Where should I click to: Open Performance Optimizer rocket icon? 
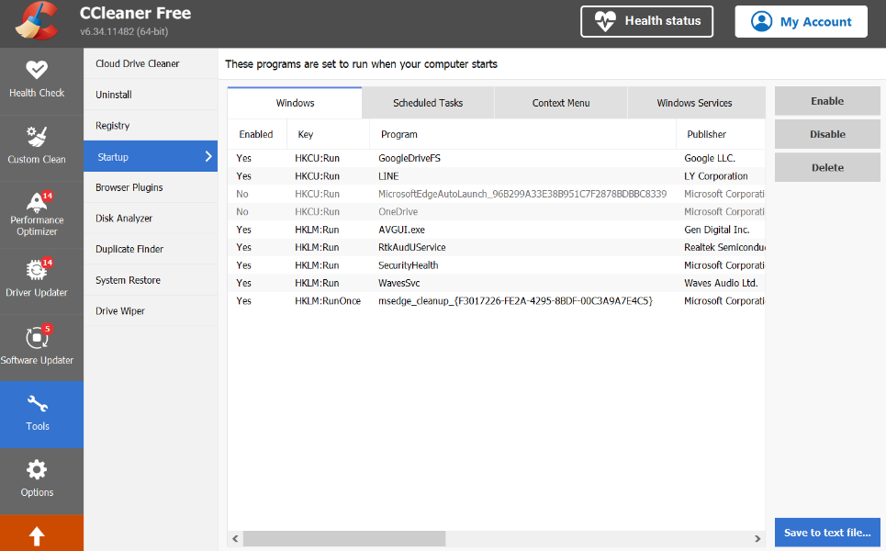click(x=37, y=202)
